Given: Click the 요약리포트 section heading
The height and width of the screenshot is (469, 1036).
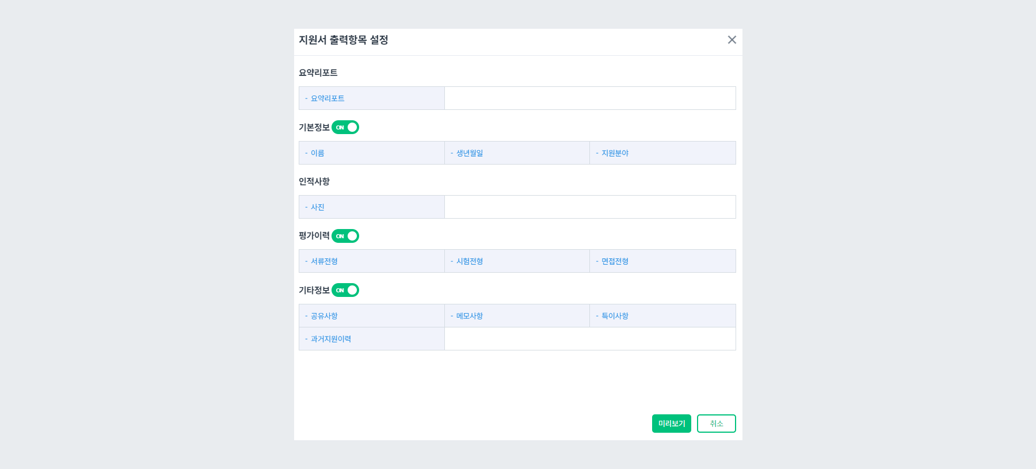Looking at the screenshot, I should [319, 73].
